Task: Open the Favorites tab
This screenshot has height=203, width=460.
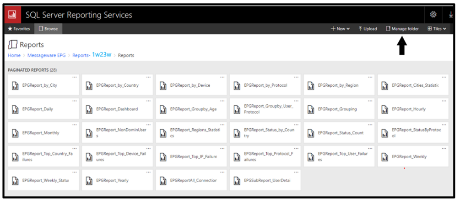Action: click(19, 29)
